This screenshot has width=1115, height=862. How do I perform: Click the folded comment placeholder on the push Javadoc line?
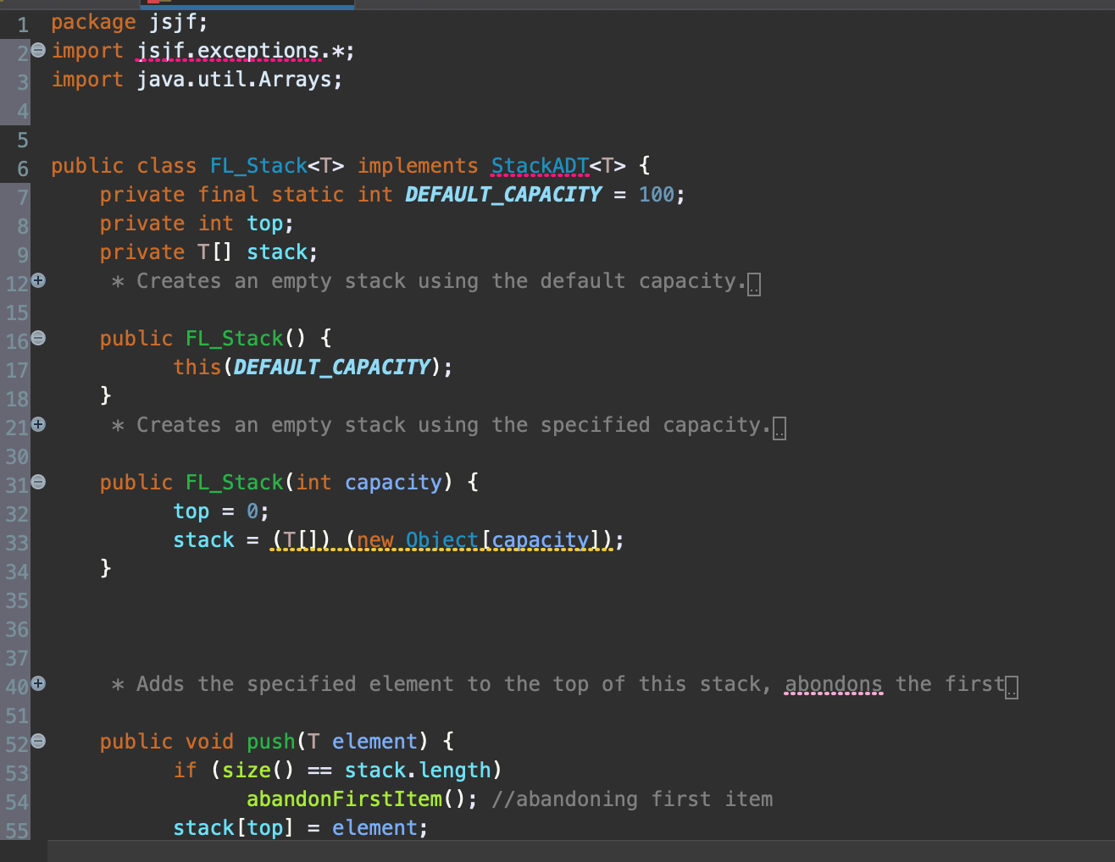(1011, 685)
